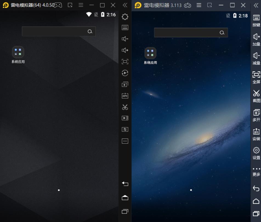This screenshot has width=261, height=222.
Task: Click Wi-Fi status icon in 4.0.50
Action: 89,15
